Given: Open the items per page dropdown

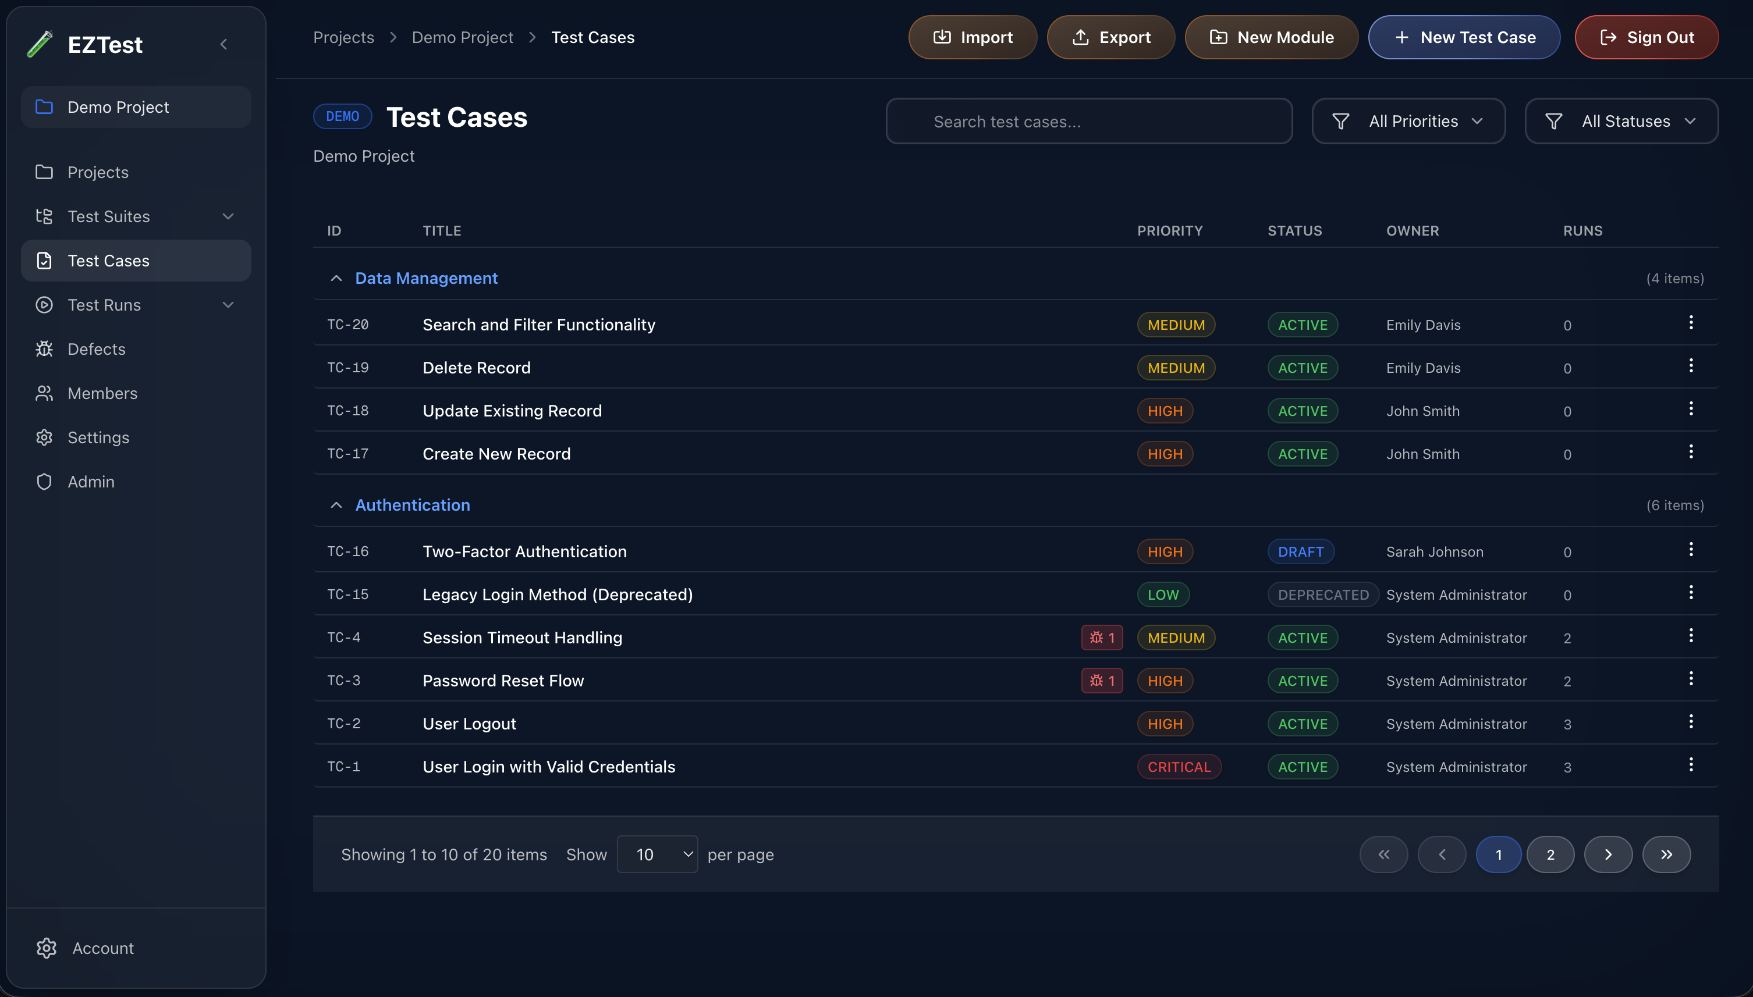Looking at the screenshot, I should 657,854.
